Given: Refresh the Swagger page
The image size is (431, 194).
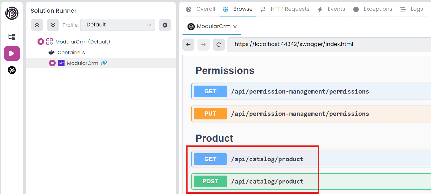Looking at the screenshot, I should [x=218, y=44].
